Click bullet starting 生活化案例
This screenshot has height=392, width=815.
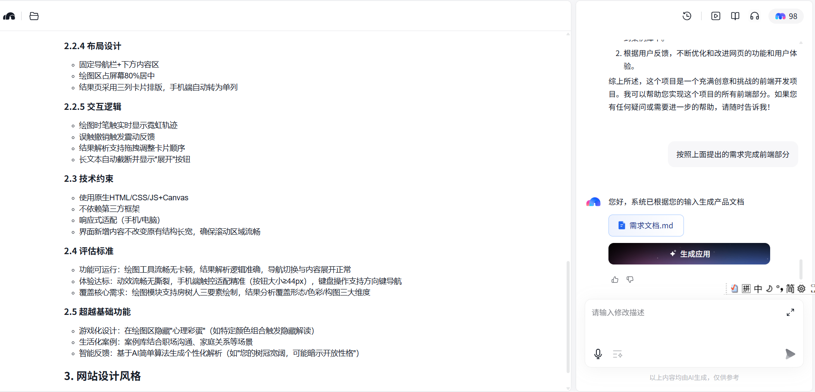pyautogui.click(x=166, y=342)
